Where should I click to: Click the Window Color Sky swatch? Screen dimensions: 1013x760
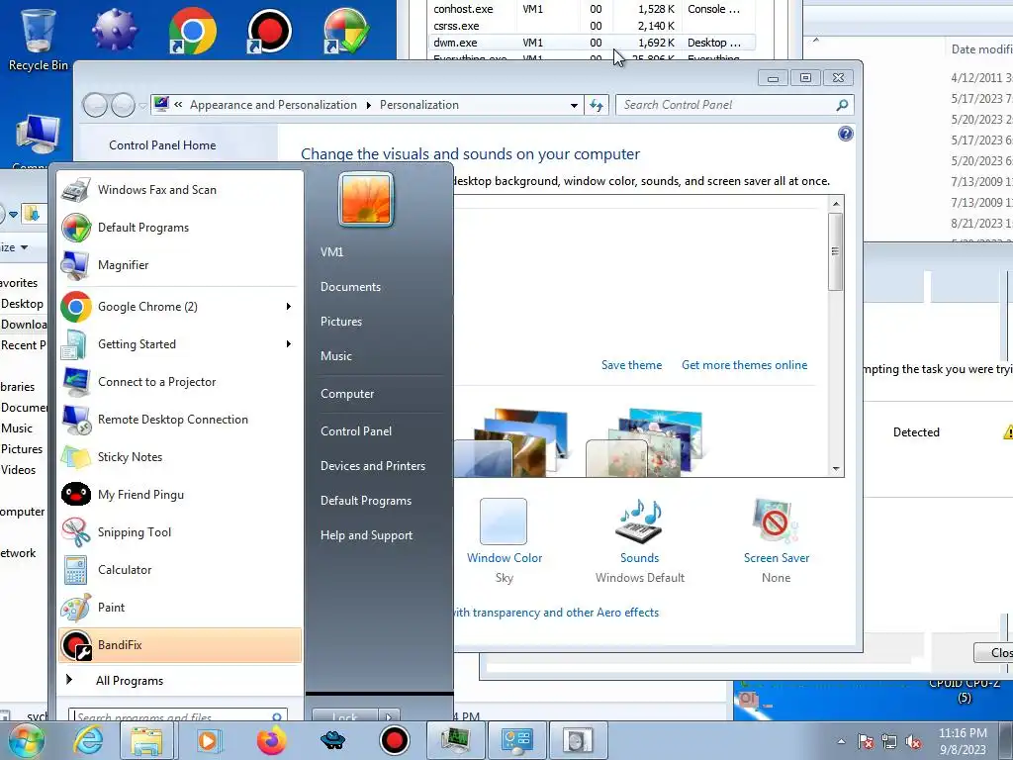click(504, 521)
